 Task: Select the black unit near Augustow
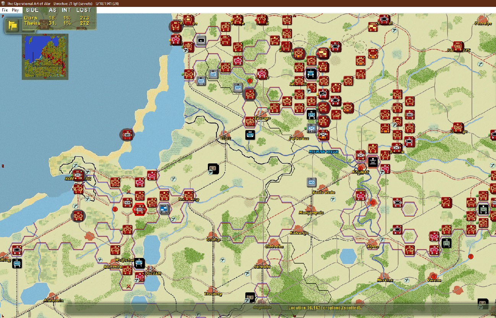point(250,297)
